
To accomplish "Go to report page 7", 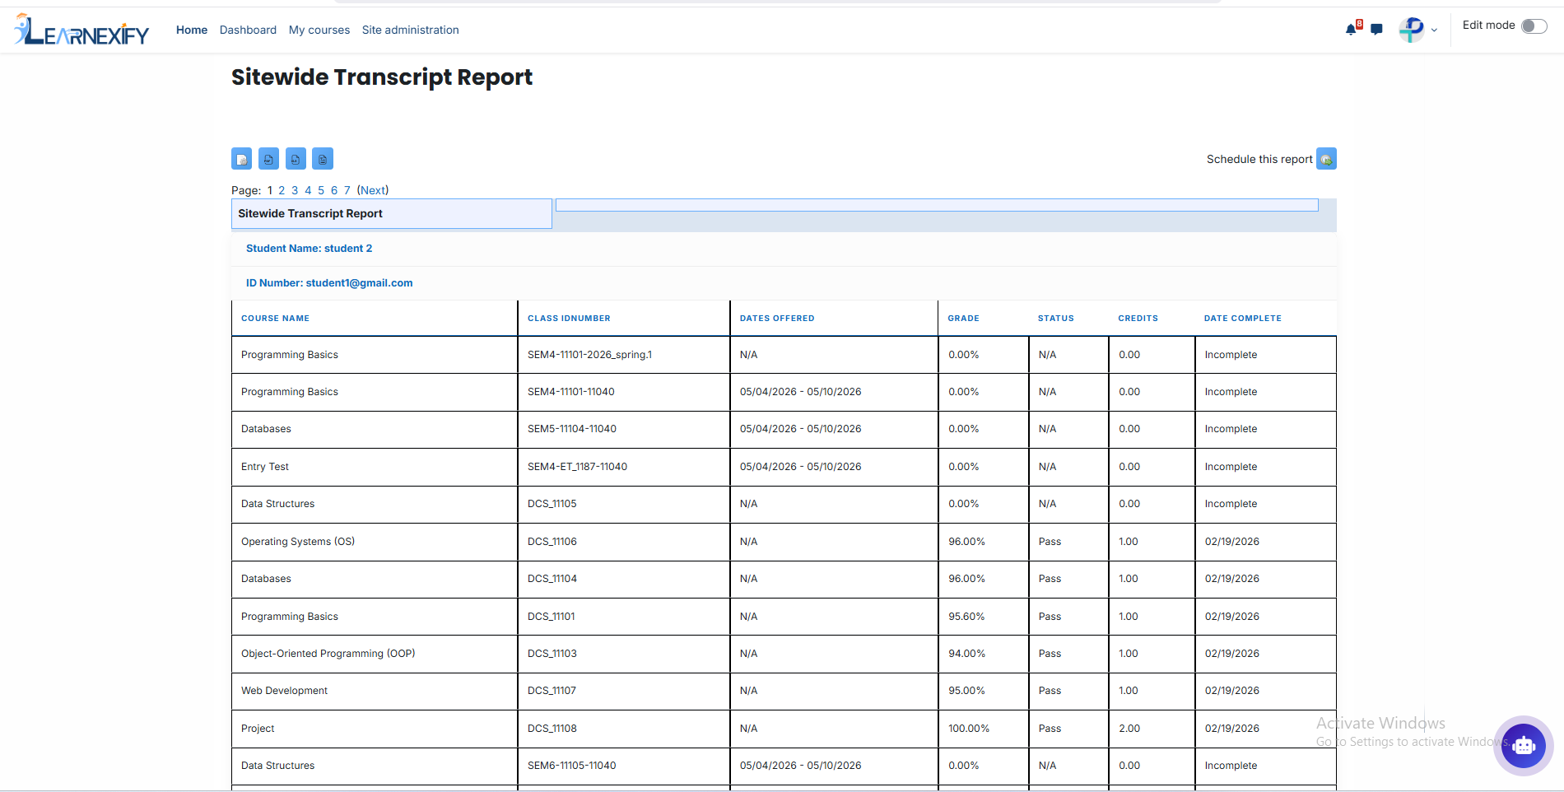I will 347,190.
